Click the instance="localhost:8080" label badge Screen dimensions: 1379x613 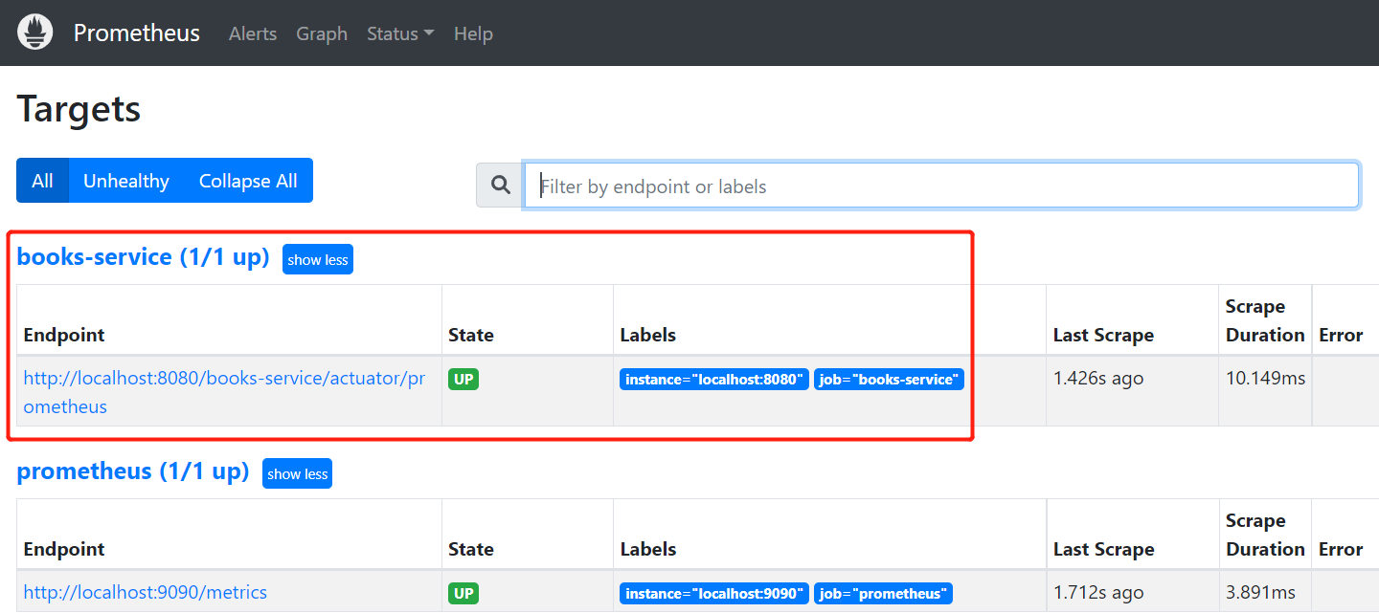714,380
